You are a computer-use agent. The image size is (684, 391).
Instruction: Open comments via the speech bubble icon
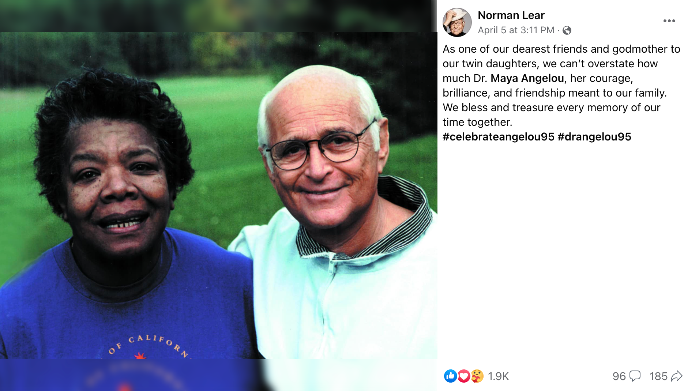pos(635,376)
